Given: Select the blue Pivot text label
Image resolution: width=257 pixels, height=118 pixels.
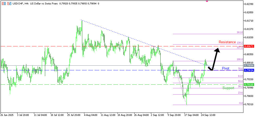Looking at the screenshot, I should [225, 68].
